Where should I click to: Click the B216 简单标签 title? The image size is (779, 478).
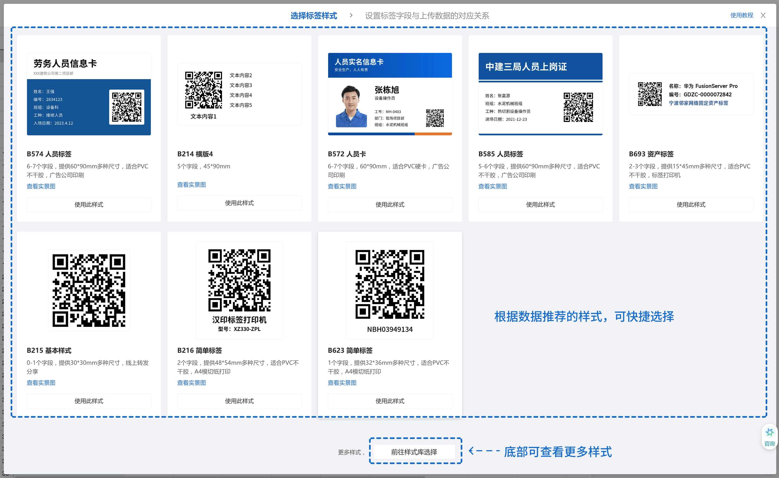click(x=199, y=350)
